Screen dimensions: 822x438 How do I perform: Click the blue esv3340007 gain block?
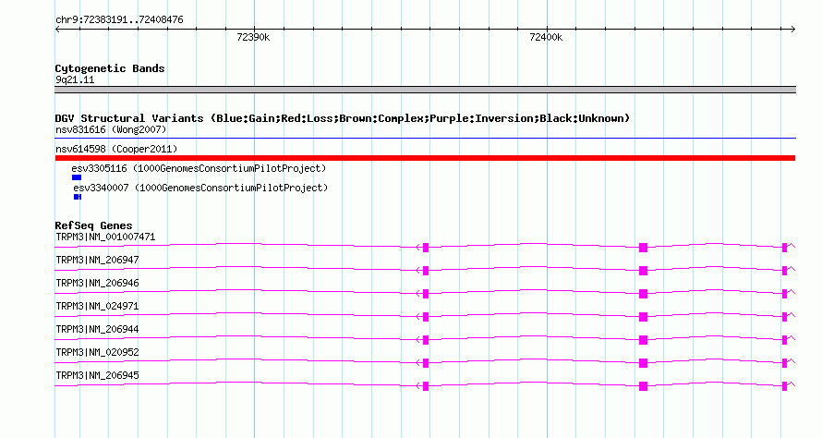[78, 197]
